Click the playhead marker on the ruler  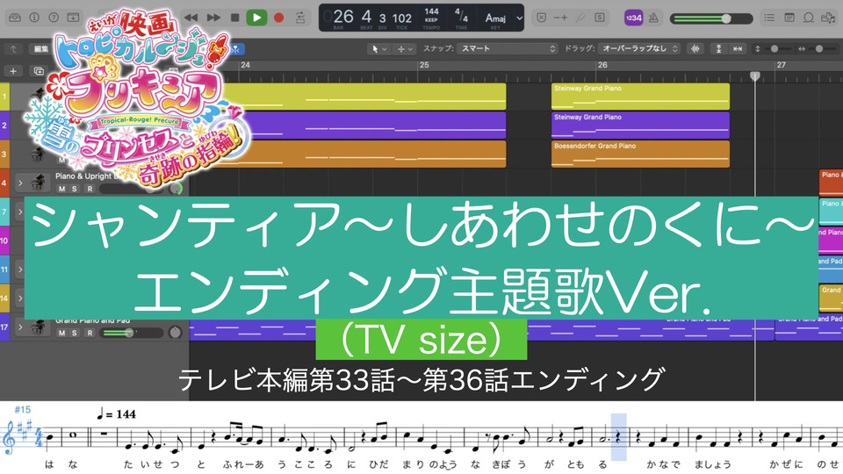[755, 75]
